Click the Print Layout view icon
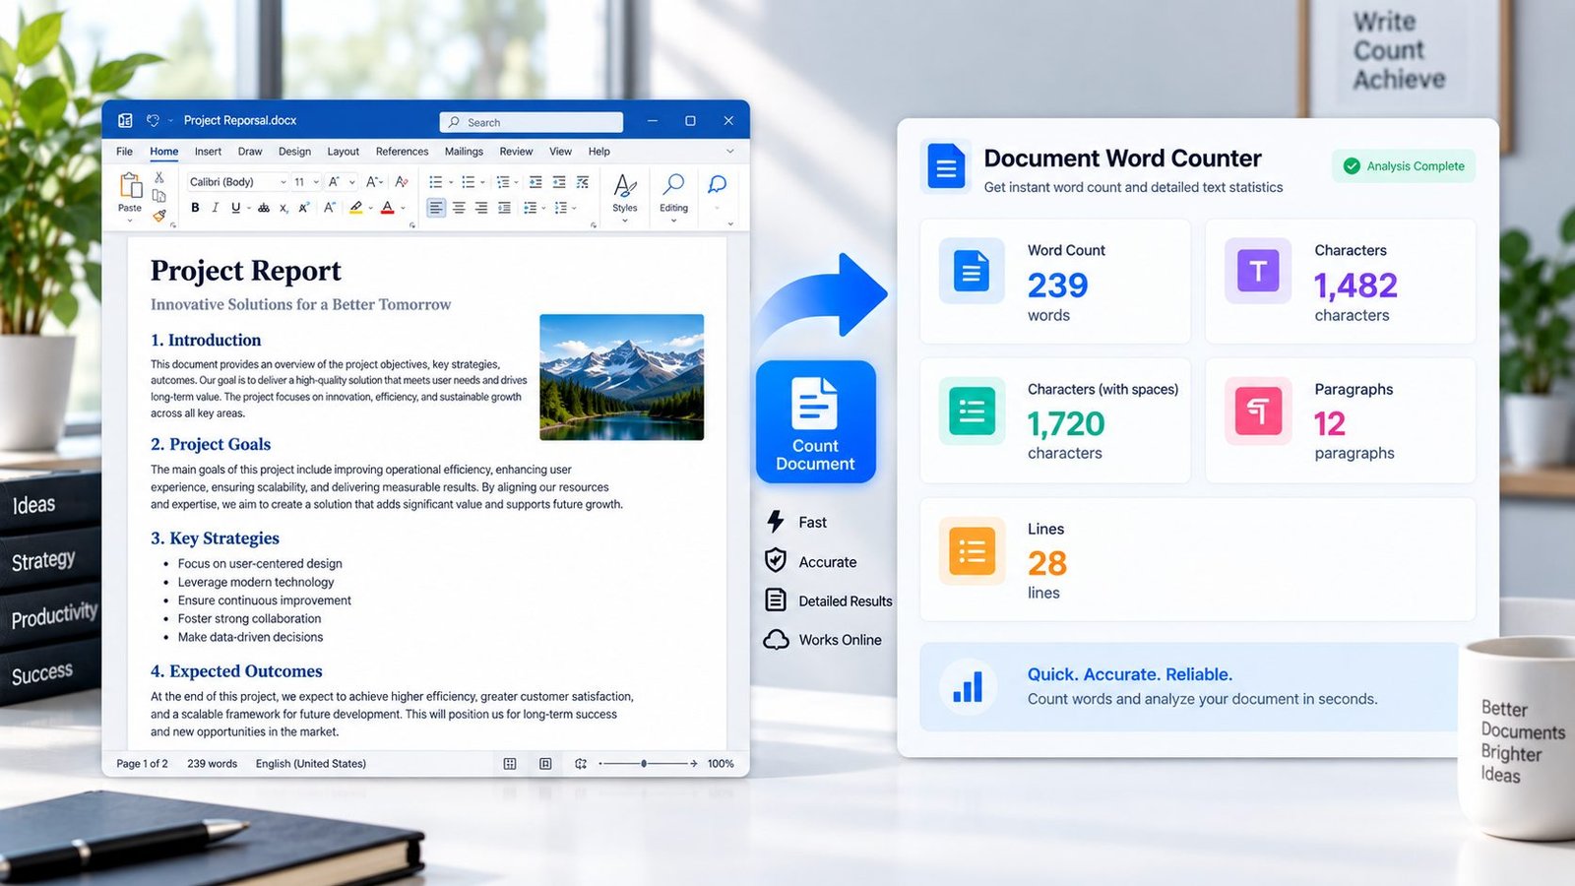This screenshot has height=886, width=1575. pyautogui.click(x=545, y=764)
